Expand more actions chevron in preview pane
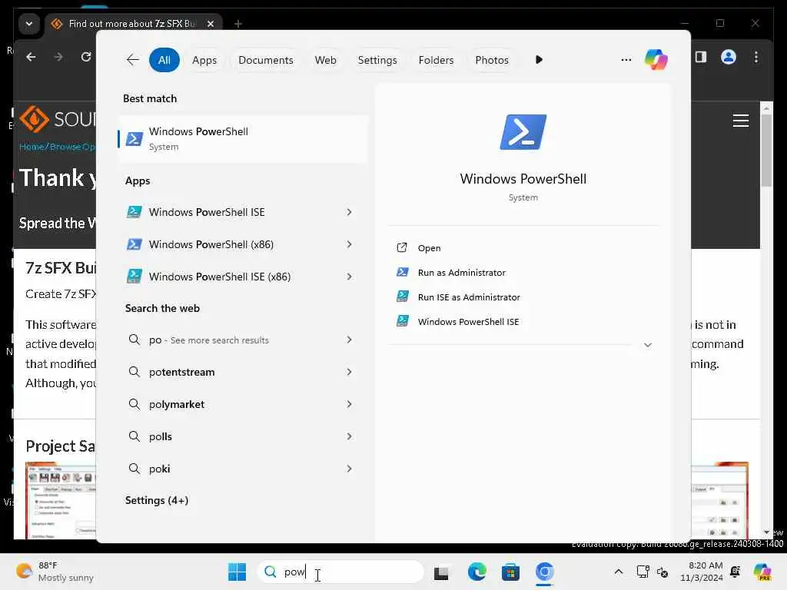This screenshot has height=590, width=787. 648,345
